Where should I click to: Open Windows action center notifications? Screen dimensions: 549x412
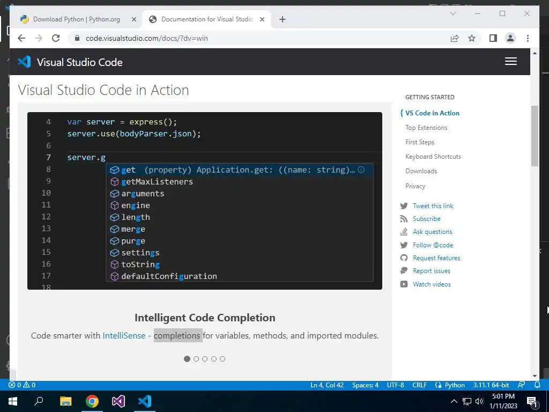pos(532,401)
